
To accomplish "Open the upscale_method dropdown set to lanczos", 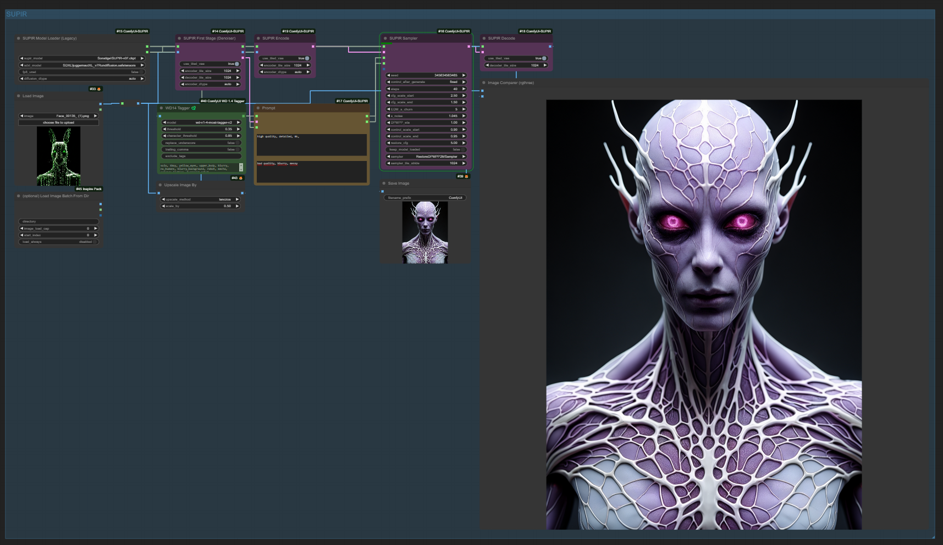I will (x=201, y=199).
